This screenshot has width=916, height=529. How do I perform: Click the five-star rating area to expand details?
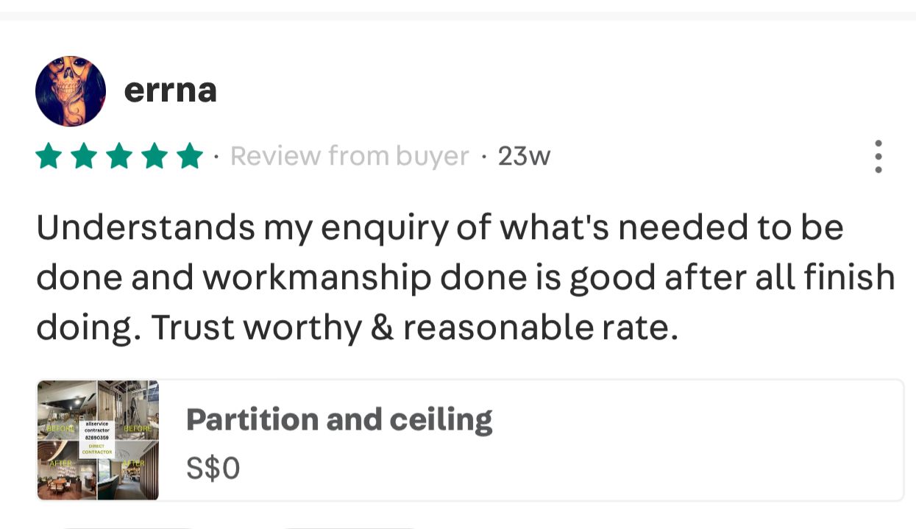(x=119, y=155)
